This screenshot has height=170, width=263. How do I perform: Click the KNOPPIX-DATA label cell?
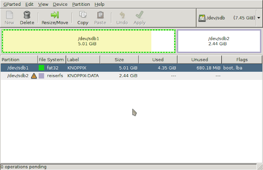point(83,76)
